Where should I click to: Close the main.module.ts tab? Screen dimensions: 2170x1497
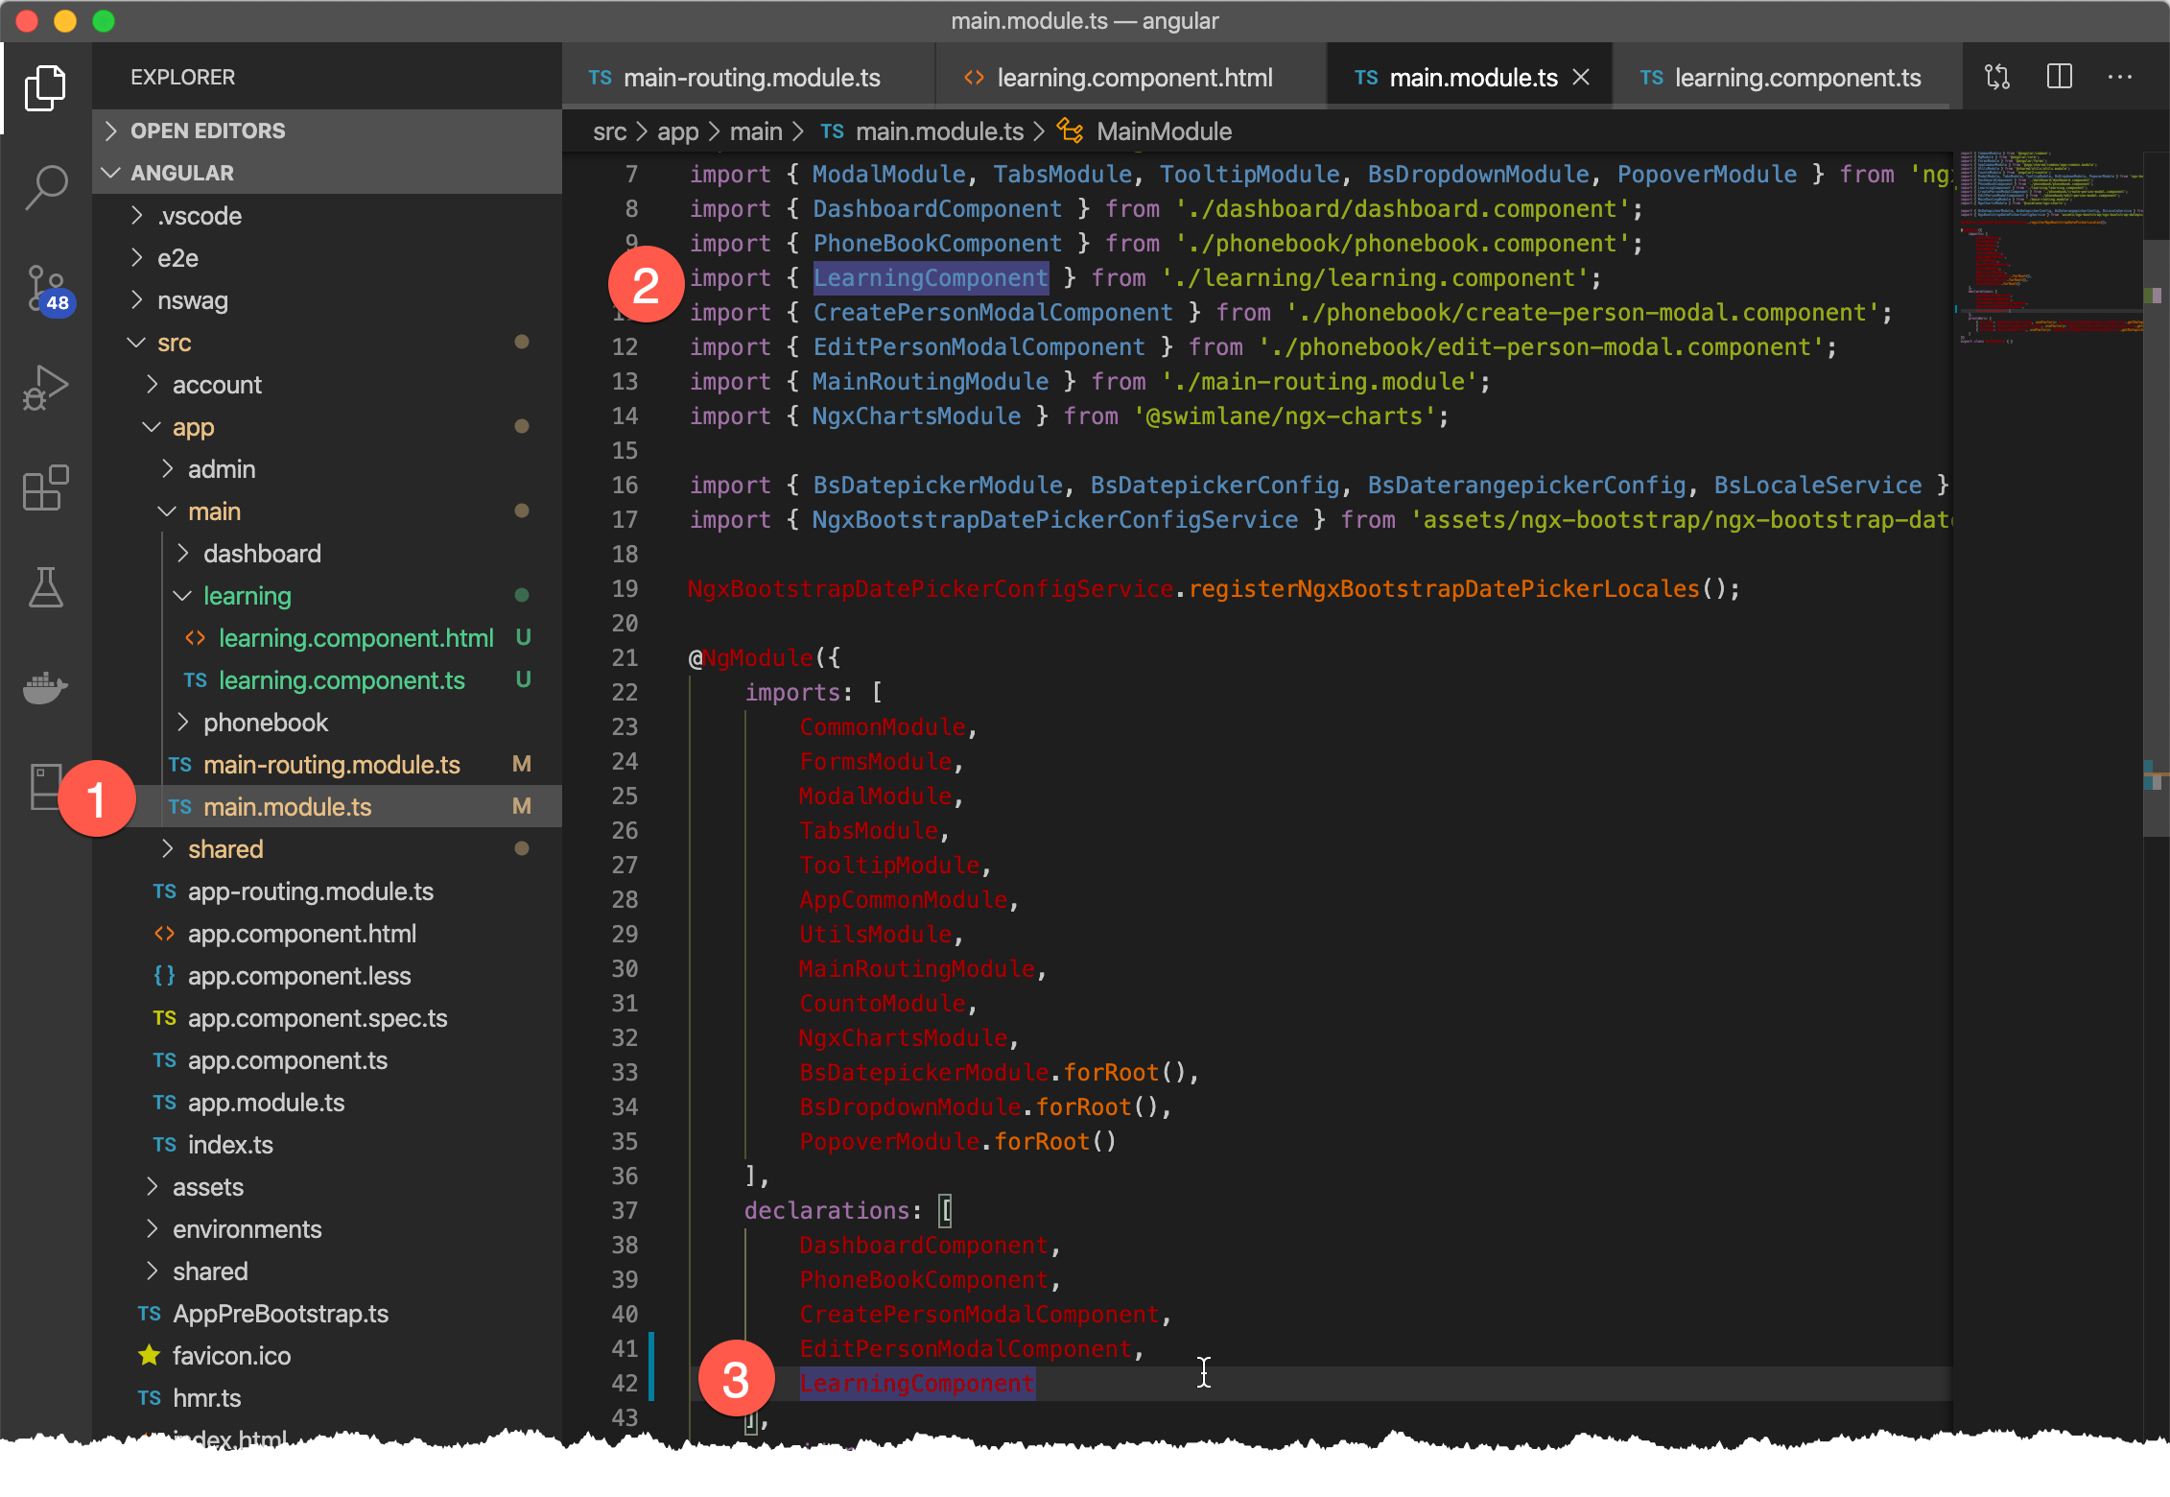pyautogui.click(x=1582, y=78)
